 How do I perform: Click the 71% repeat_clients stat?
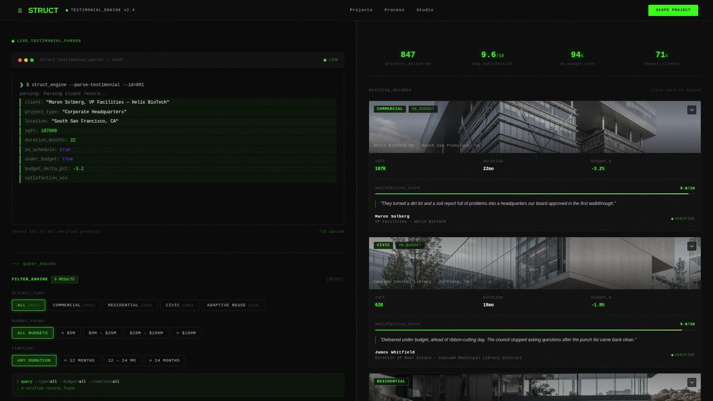(x=662, y=58)
